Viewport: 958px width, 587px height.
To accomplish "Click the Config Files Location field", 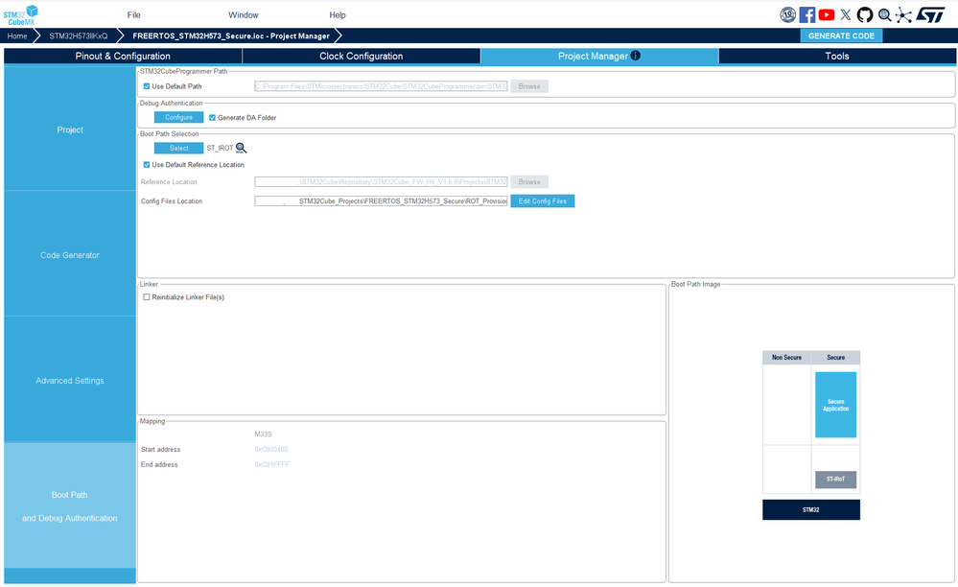I will (382, 201).
